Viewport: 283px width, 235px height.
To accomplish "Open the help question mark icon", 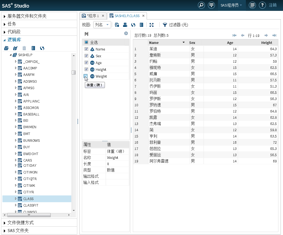I will click(x=262, y=5).
